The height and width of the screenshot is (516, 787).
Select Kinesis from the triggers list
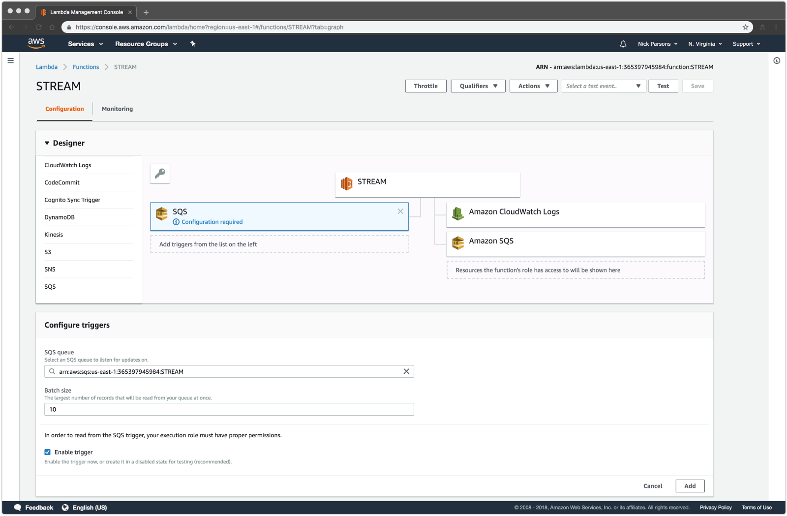[x=54, y=235]
